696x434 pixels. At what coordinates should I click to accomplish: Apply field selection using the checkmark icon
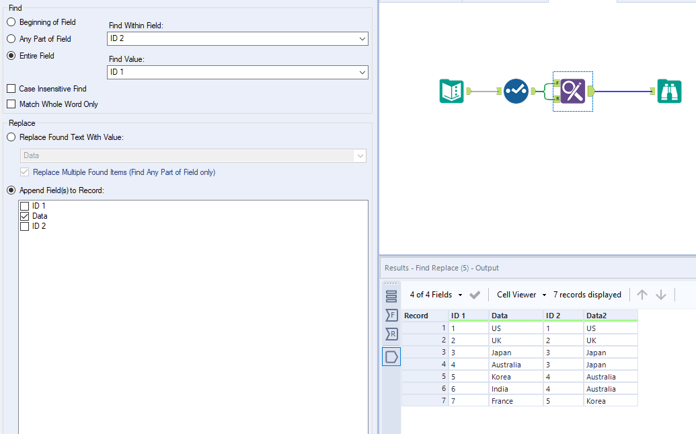tap(475, 294)
